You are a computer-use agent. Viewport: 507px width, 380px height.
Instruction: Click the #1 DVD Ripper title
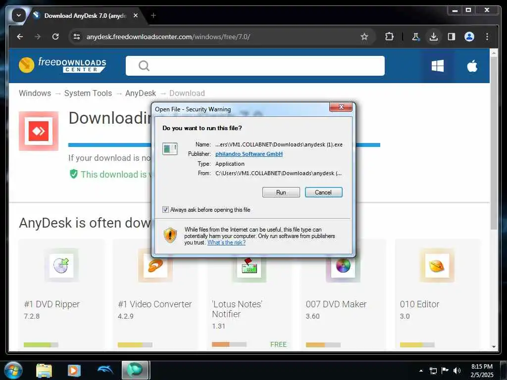click(x=51, y=304)
